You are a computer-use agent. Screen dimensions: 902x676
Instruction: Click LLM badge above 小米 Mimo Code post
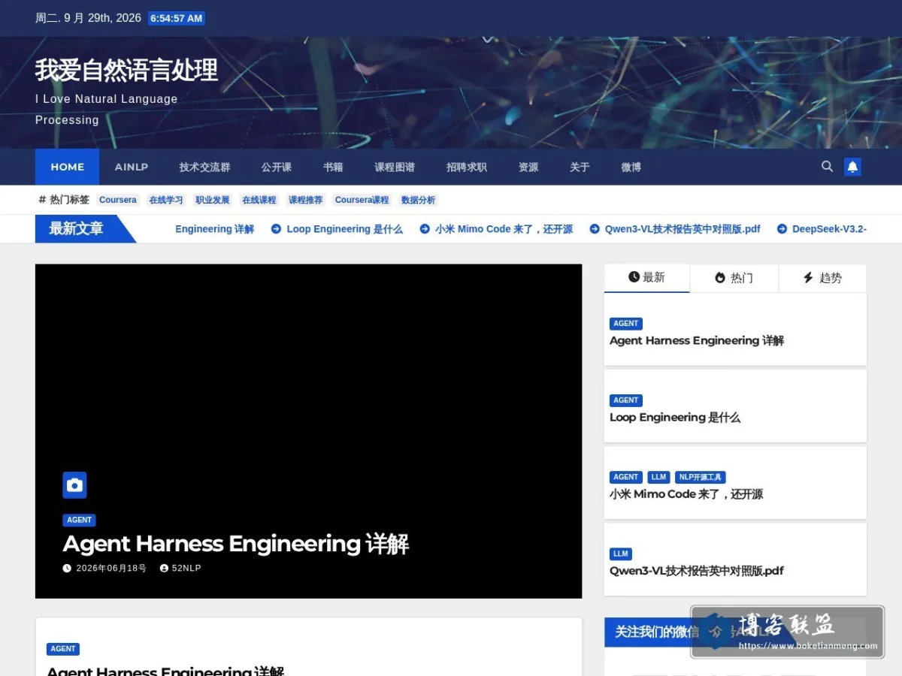pyautogui.click(x=659, y=477)
